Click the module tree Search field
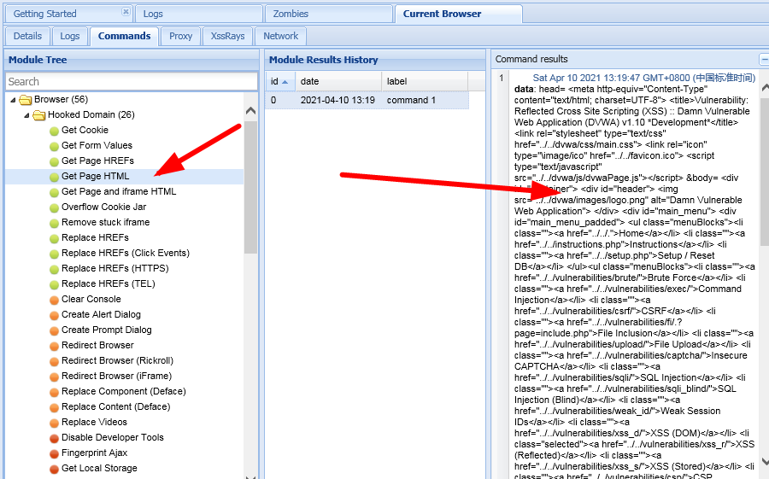The image size is (769, 479). tap(132, 81)
